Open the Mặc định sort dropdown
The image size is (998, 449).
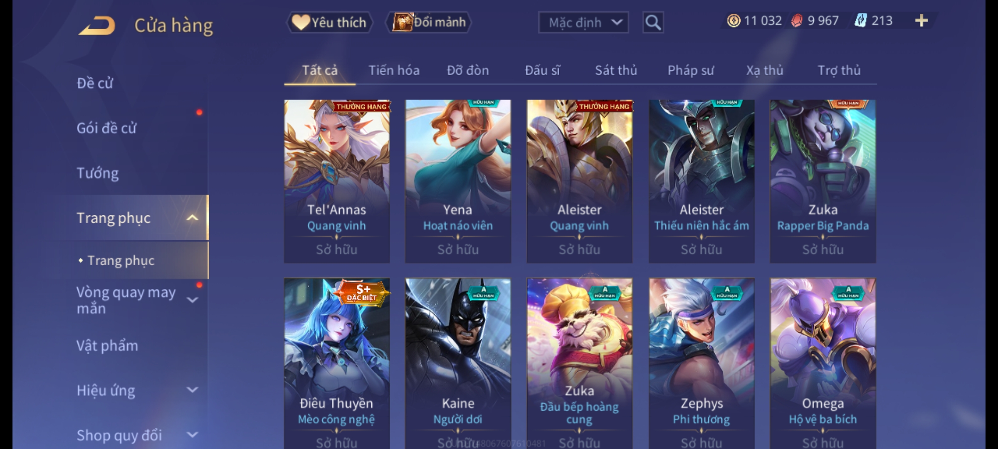(x=583, y=22)
